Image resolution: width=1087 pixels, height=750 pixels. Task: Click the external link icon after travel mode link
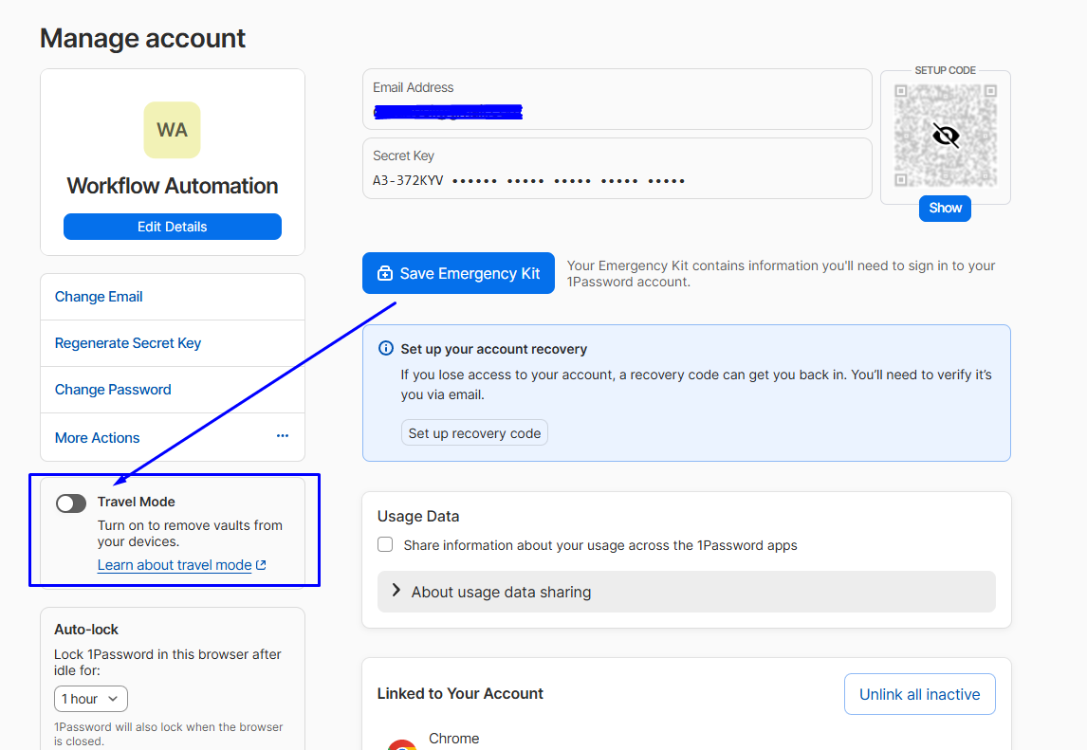click(261, 564)
